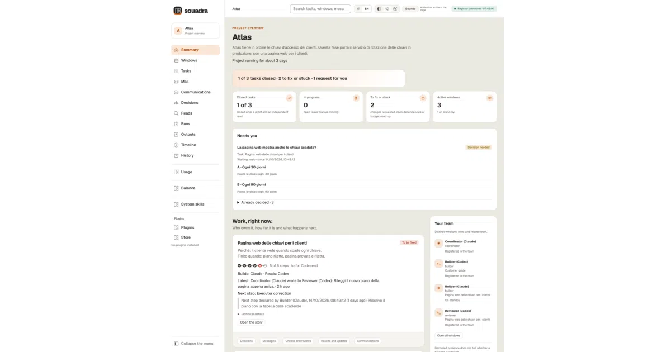Click the Timeline clock icon
The image size is (671, 352).
176,145
